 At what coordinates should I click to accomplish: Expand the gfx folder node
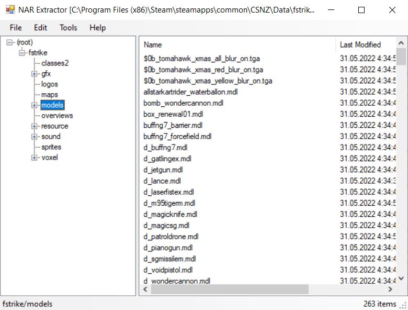(x=35, y=74)
